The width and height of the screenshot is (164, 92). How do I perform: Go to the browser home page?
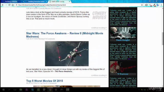13,5
